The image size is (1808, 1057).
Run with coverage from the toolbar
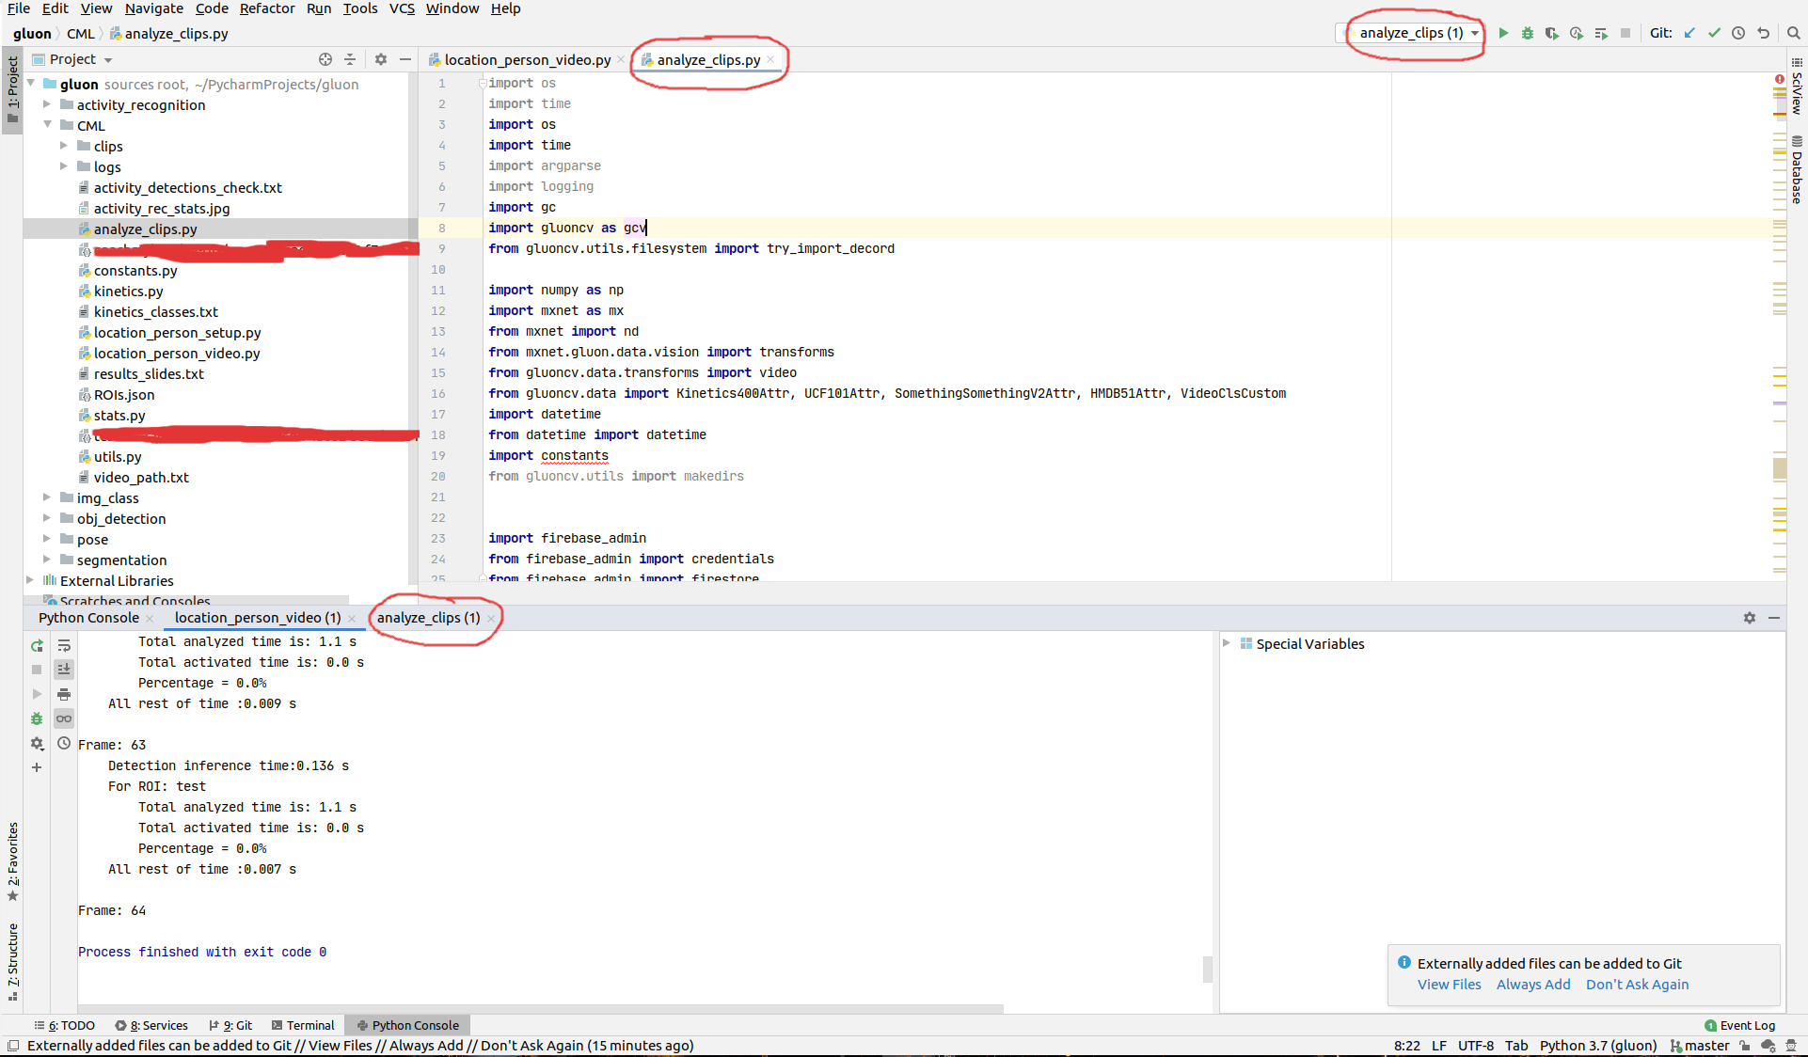coord(1552,33)
